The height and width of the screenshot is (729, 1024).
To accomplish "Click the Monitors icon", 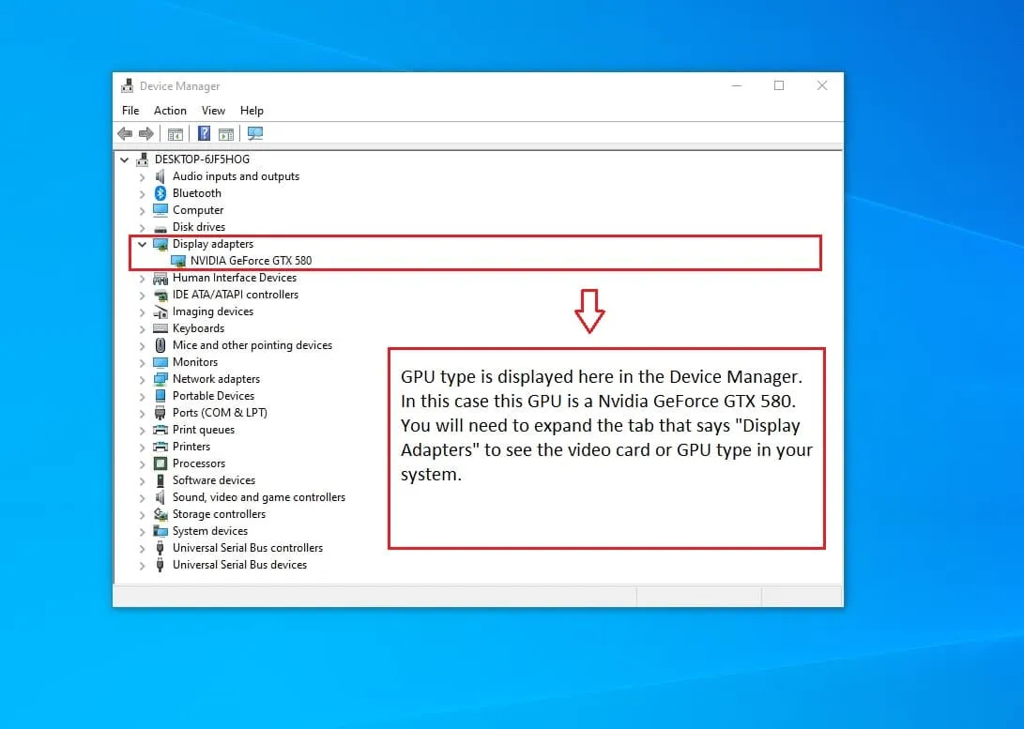I will click(x=160, y=362).
